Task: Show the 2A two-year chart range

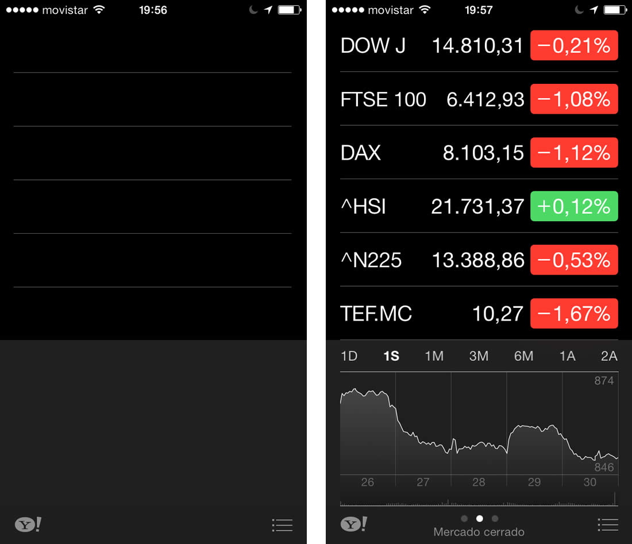Action: pyautogui.click(x=608, y=356)
